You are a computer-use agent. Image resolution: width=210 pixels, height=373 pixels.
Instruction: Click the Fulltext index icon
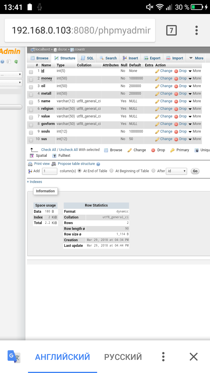pos(54,156)
